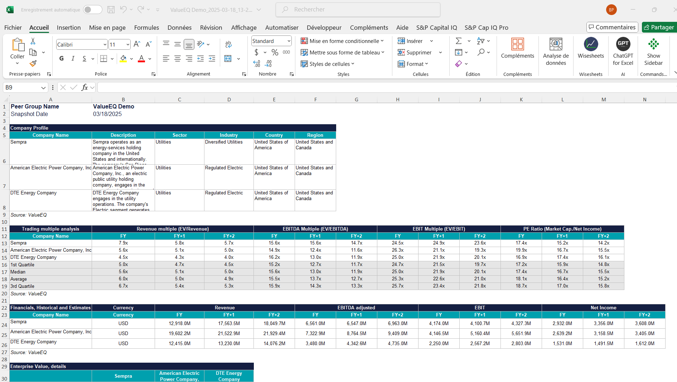Toggle Italic I formatting
Viewport: 677px width, 382px height.
click(73, 58)
